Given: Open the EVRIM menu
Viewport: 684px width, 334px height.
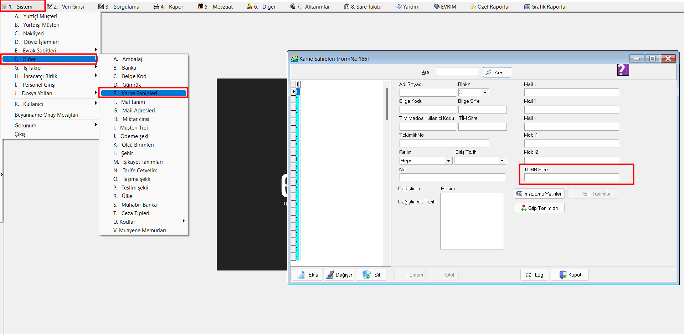Looking at the screenshot, I should 444,6.
